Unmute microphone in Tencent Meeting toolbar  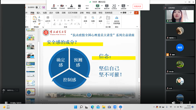point(54,6)
